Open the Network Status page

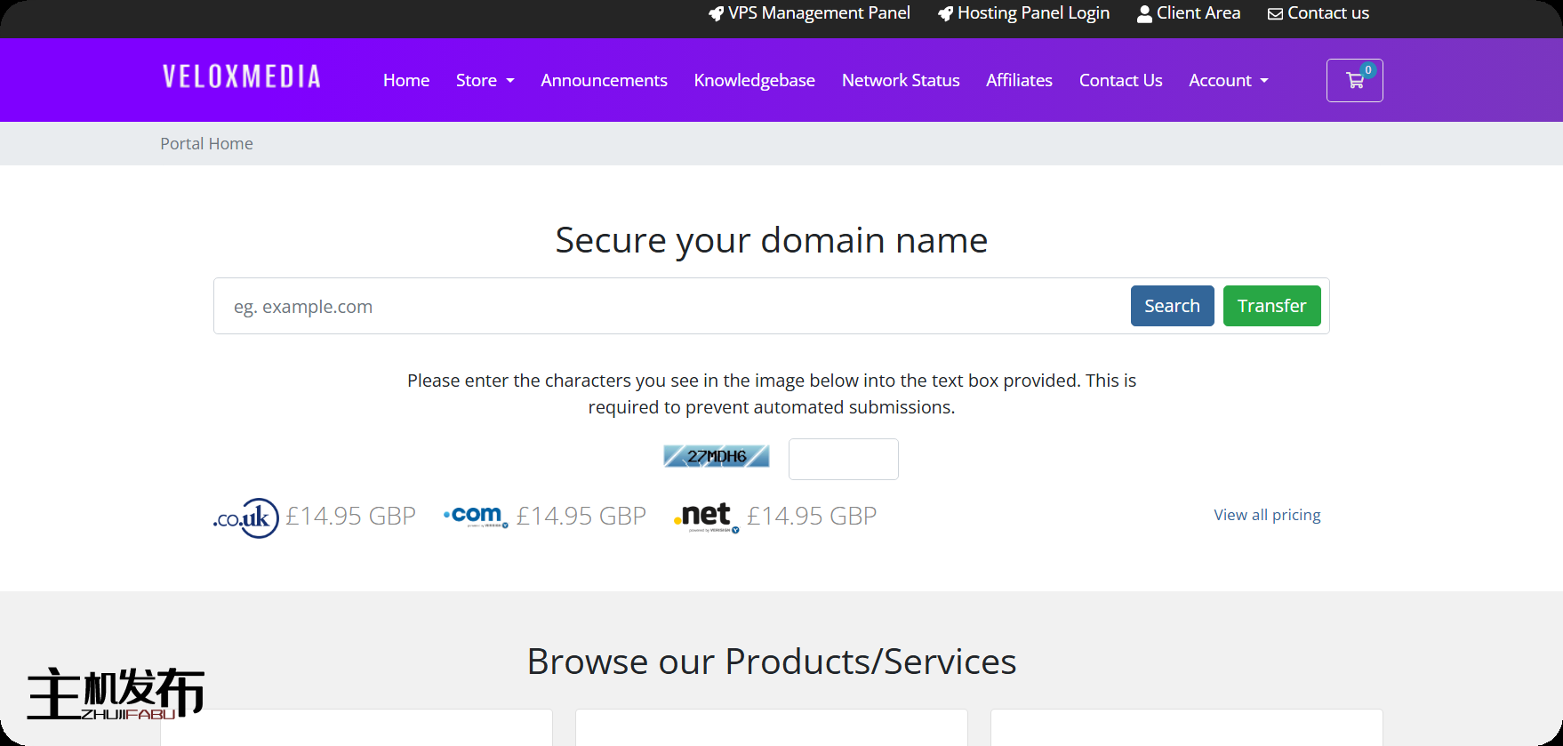point(901,81)
